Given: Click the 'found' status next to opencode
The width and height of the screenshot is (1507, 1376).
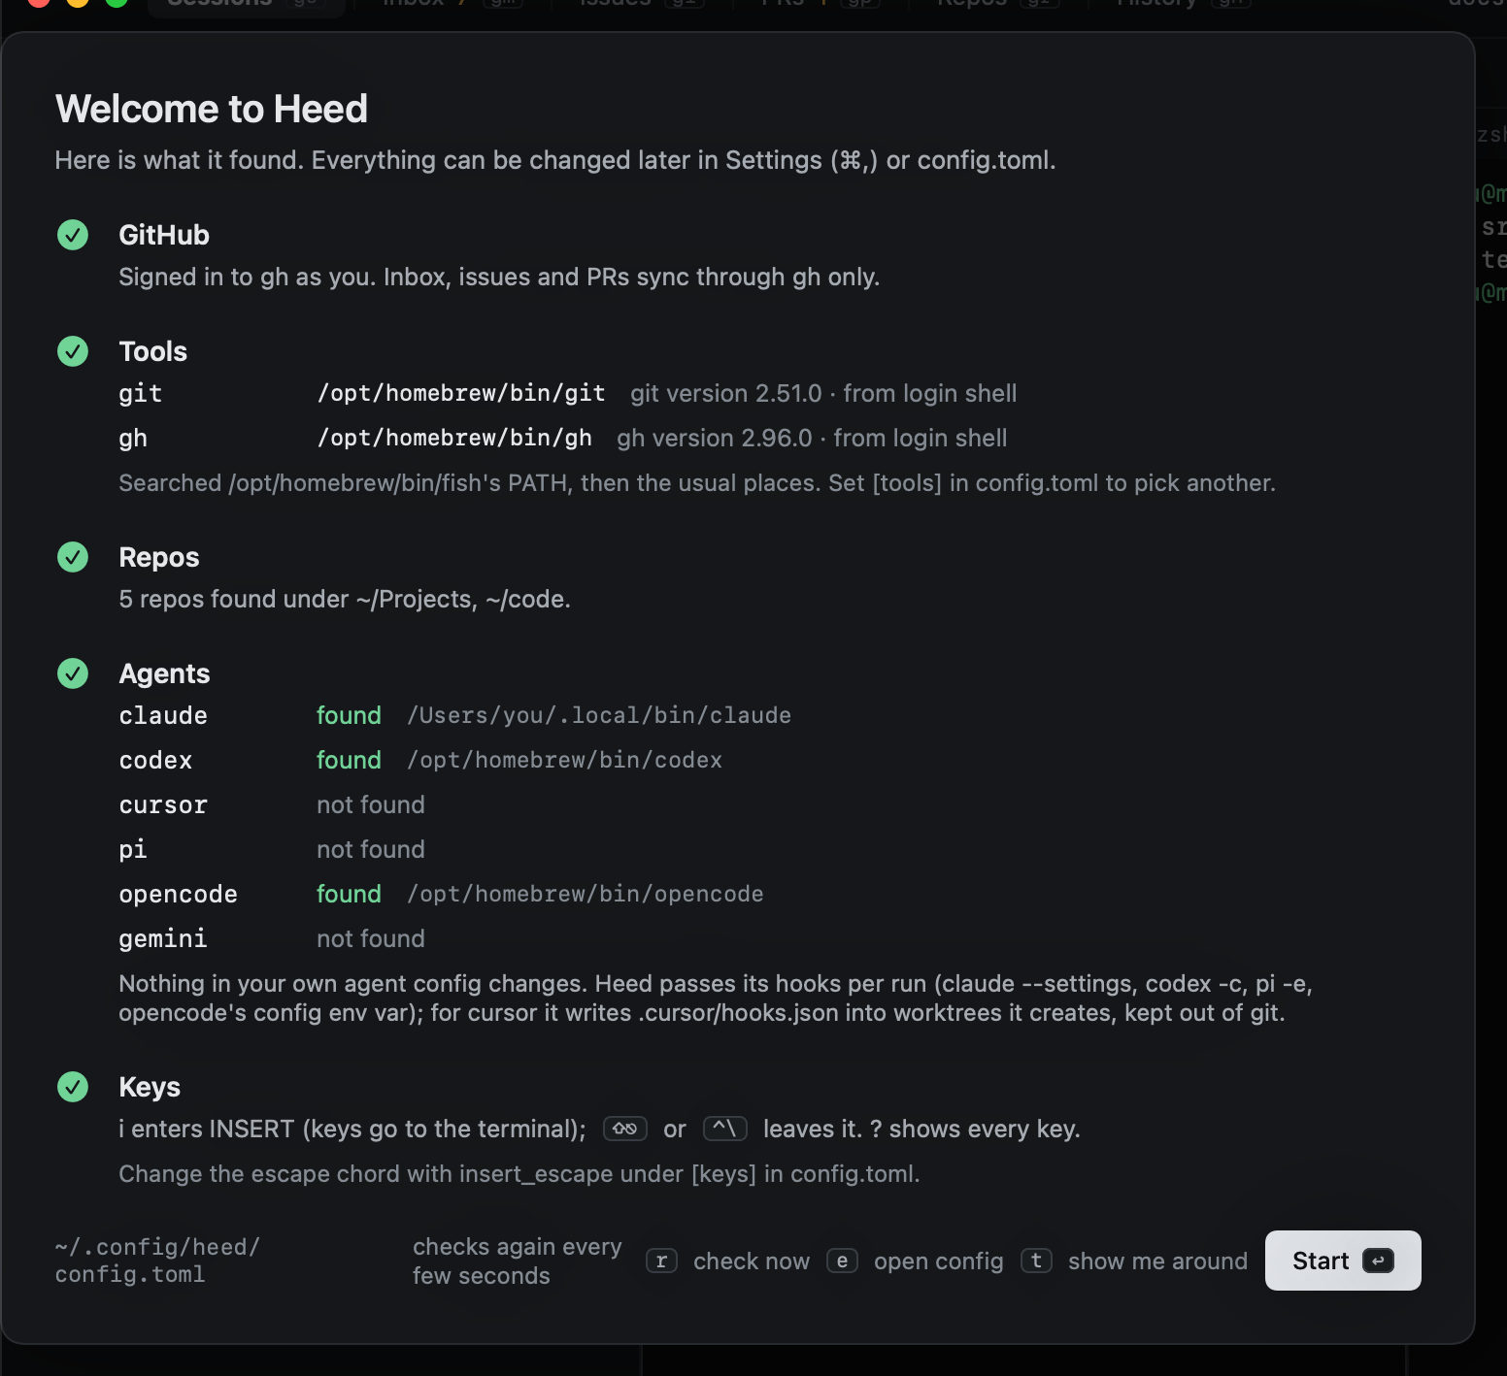Looking at the screenshot, I should point(349,894).
